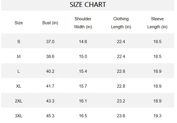Screen dimensions: 177x123
Task: Click the 16.5 shoulder width cell
Action: pos(83,116)
